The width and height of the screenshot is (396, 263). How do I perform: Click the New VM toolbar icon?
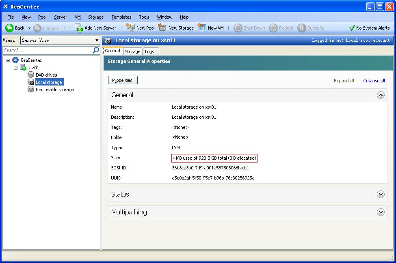(x=202, y=27)
